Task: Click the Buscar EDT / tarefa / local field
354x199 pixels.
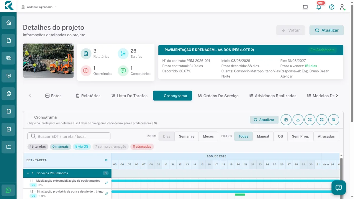Action: [69, 136]
